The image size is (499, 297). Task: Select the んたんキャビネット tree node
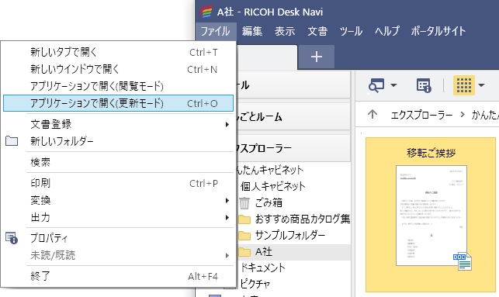coord(269,170)
